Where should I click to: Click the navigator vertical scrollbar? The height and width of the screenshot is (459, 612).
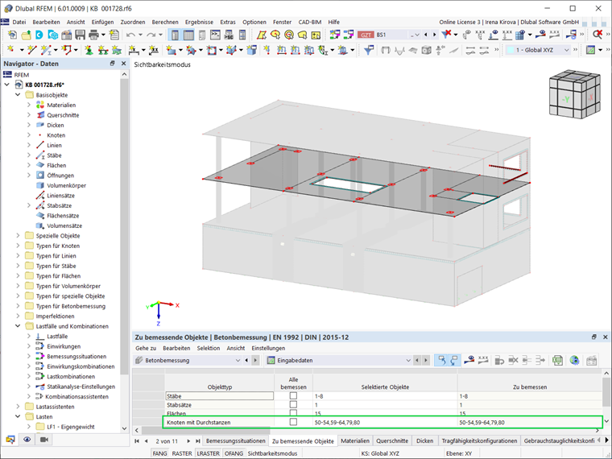pyautogui.click(x=124, y=226)
